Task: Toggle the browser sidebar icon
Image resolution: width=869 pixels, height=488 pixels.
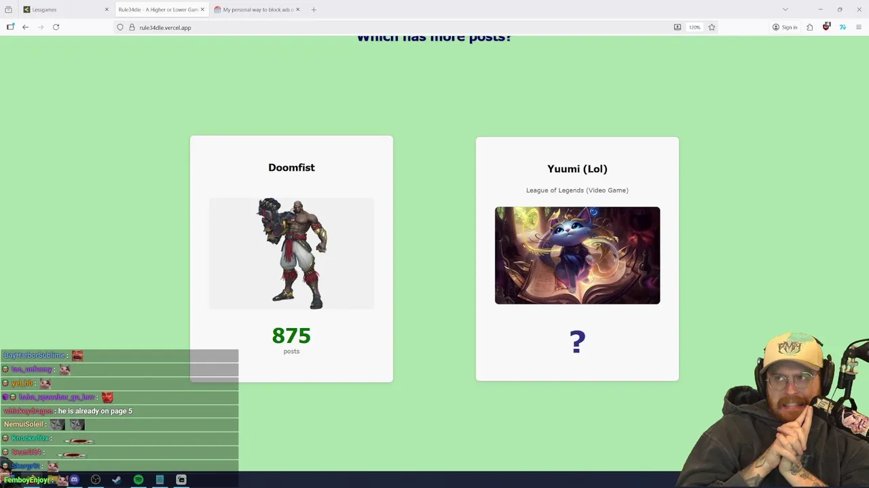Action: [x=10, y=27]
